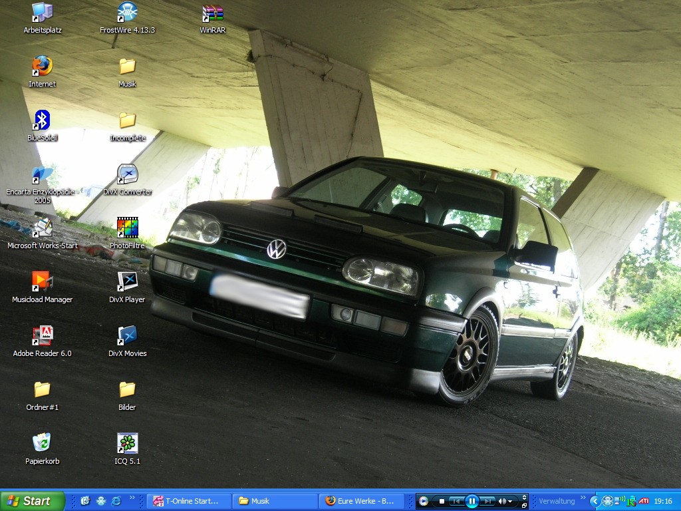The height and width of the screenshot is (511, 681).
Task: Switch to the Musik folder taskbar window
Action: [275, 501]
